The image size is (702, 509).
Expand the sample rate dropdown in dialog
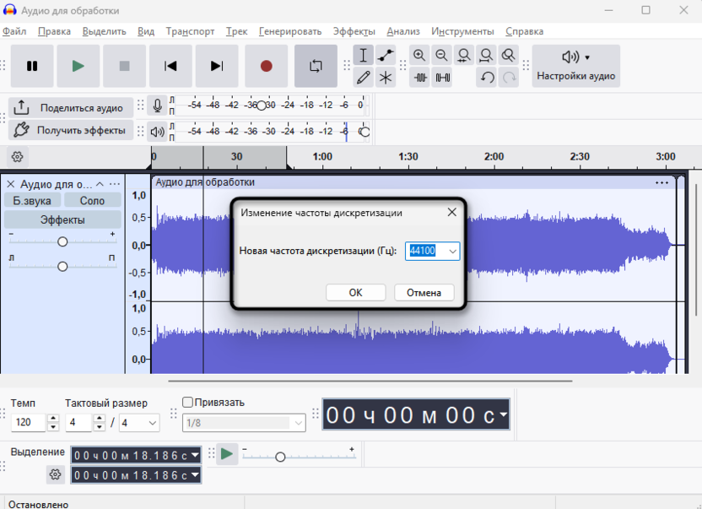[x=452, y=251]
